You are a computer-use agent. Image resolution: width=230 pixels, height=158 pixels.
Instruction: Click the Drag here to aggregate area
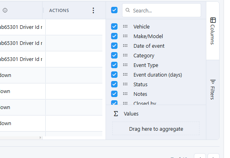click(x=156, y=128)
